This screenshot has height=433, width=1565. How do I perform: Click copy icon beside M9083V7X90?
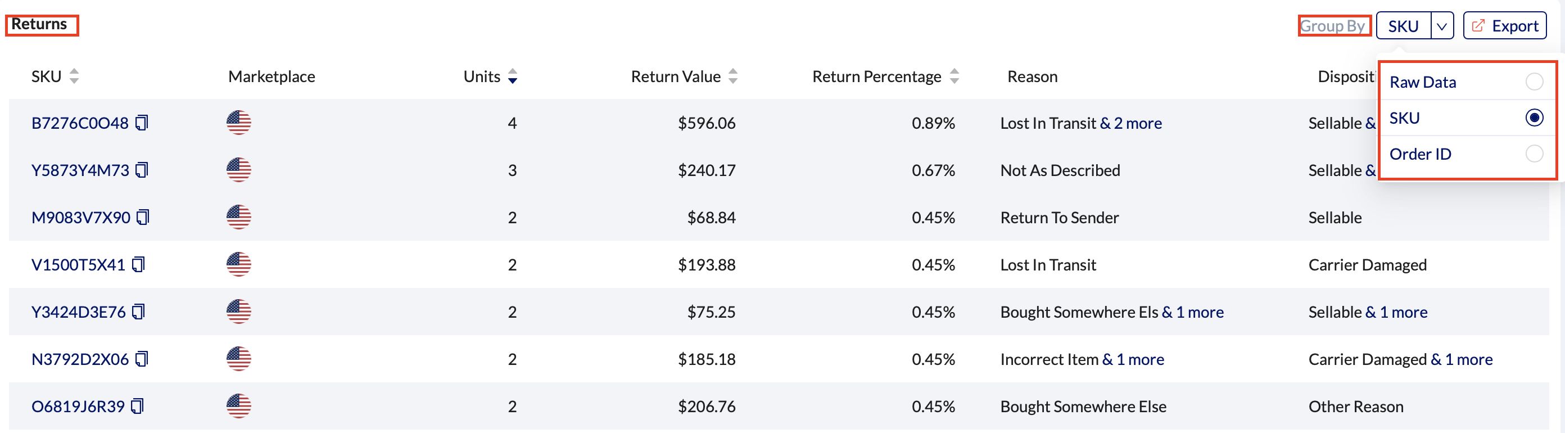pyautogui.click(x=143, y=217)
